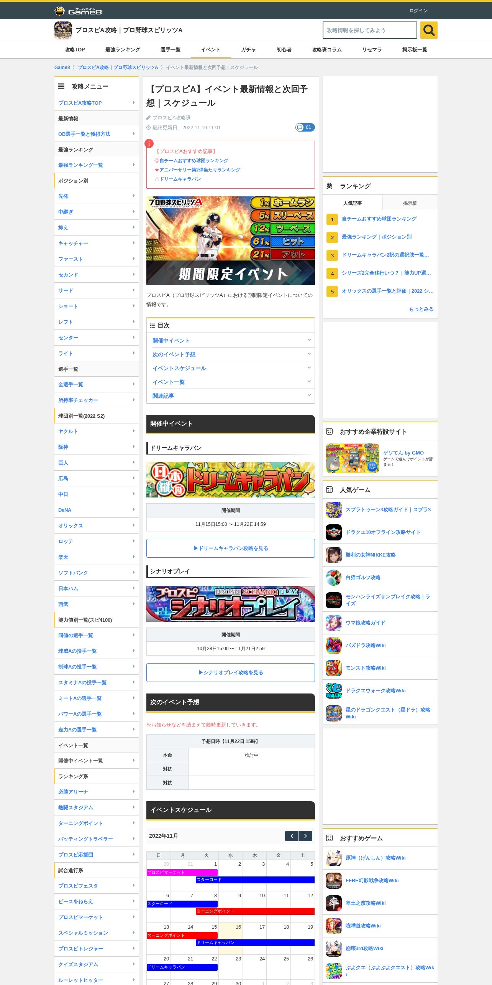Switch to the 掲示板 ranking tab
492x985 pixels.
pyautogui.click(x=410, y=203)
